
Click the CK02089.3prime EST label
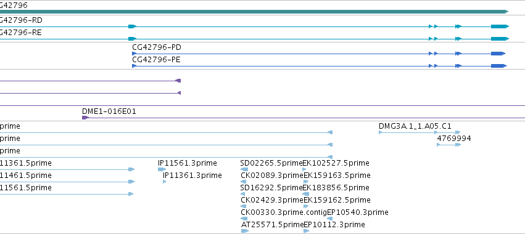point(272,175)
